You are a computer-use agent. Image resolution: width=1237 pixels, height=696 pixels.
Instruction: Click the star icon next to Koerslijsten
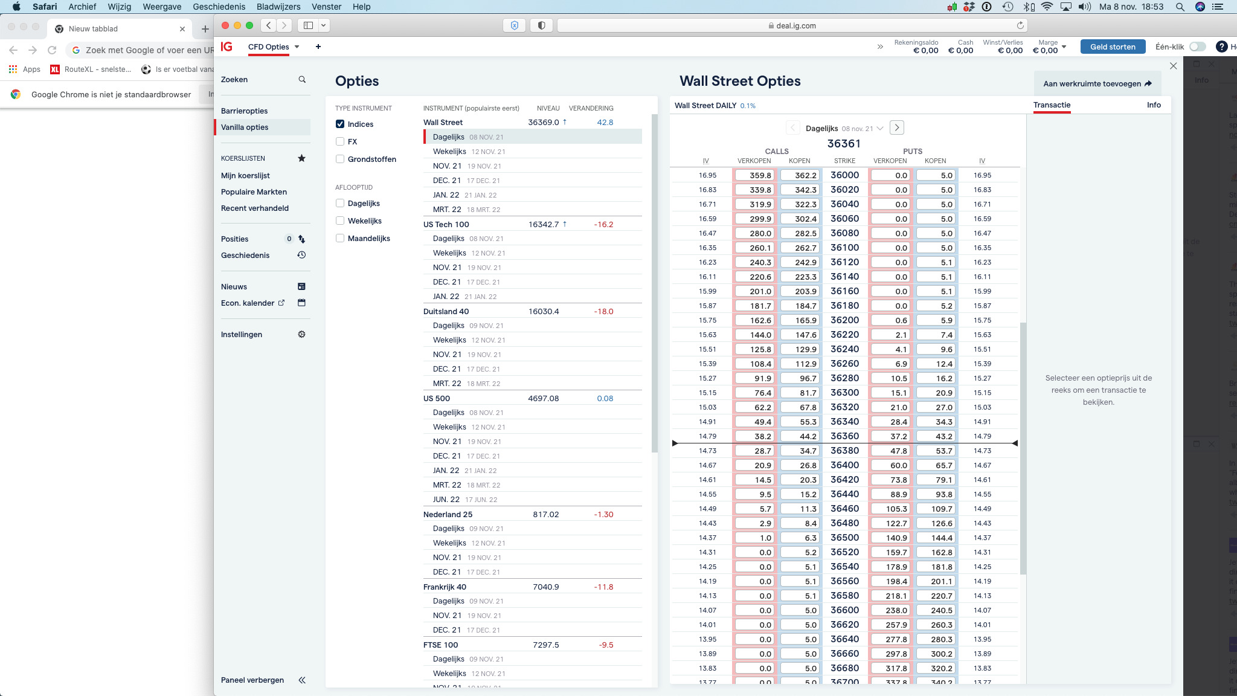301,158
